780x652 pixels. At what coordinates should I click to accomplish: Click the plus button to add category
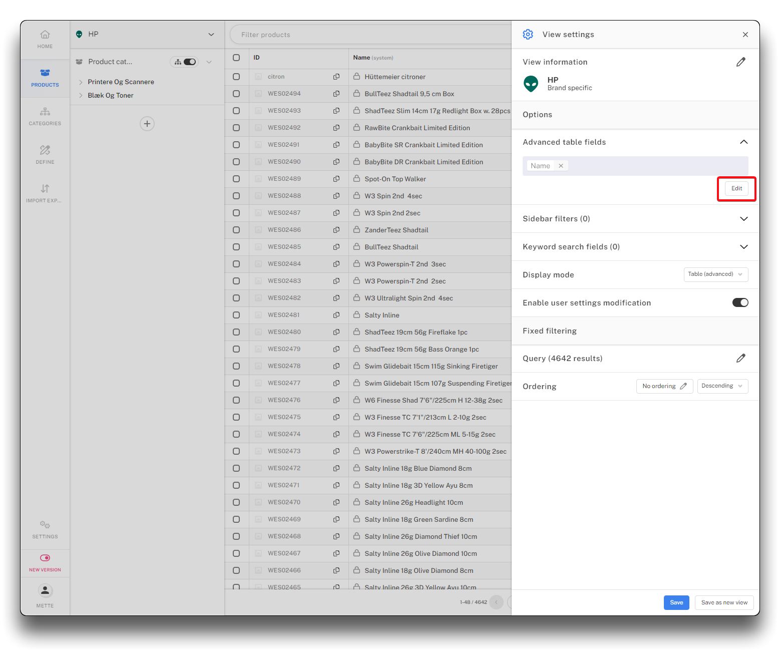point(147,124)
